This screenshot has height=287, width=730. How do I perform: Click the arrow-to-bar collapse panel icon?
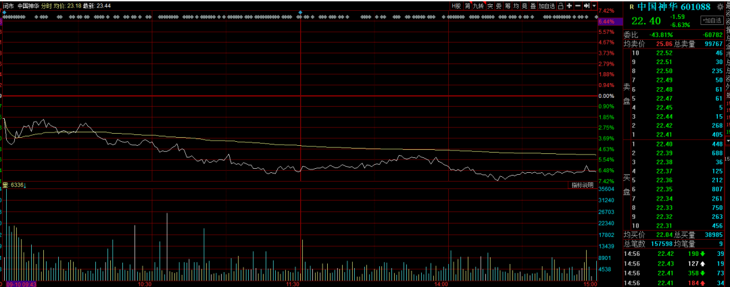point(587,6)
